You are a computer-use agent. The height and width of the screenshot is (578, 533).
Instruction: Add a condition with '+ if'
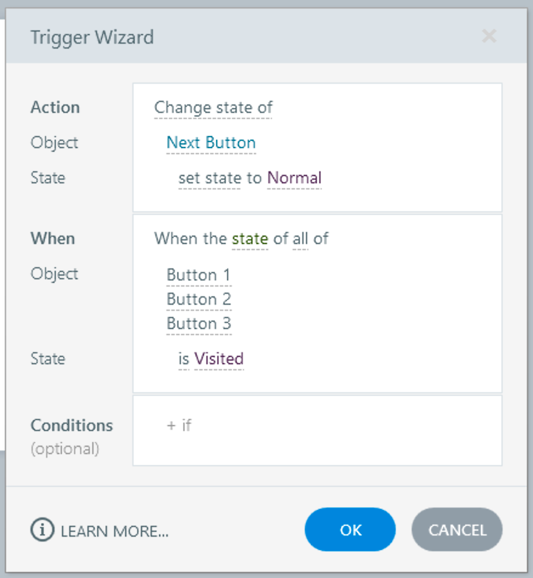click(179, 425)
